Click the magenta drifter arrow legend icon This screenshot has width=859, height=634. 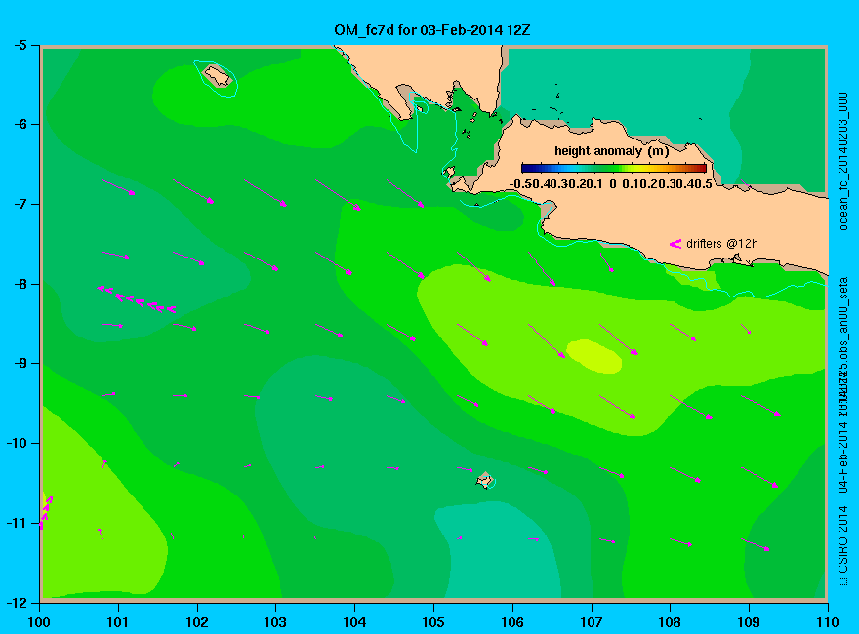(x=675, y=244)
